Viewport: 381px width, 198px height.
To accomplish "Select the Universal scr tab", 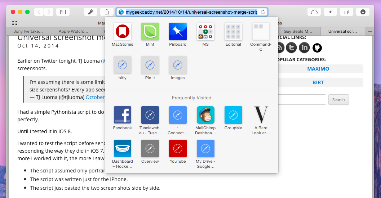I will click(343, 31).
